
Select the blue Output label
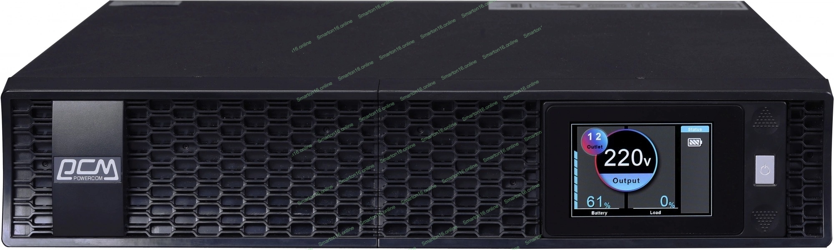[x=626, y=181]
